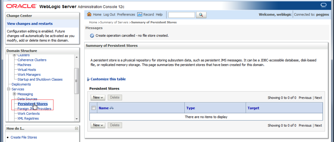
Task: Open Create File Stores help link
Action: point(24,137)
